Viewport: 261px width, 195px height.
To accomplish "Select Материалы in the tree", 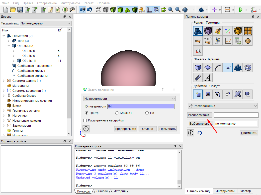I will [20, 86].
